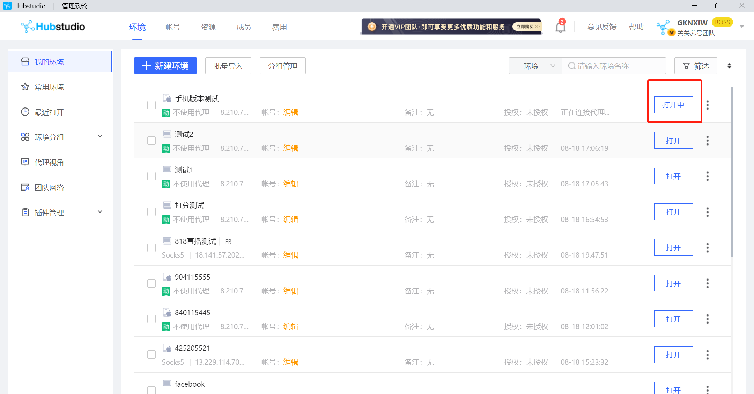Image resolution: width=754 pixels, height=394 pixels.
Task: Click 编辑 link for 打分测试 account
Action: [x=290, y=220]
